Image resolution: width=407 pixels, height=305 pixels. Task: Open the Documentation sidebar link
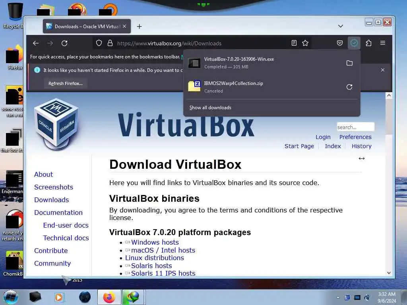click(x=58, y=212)
